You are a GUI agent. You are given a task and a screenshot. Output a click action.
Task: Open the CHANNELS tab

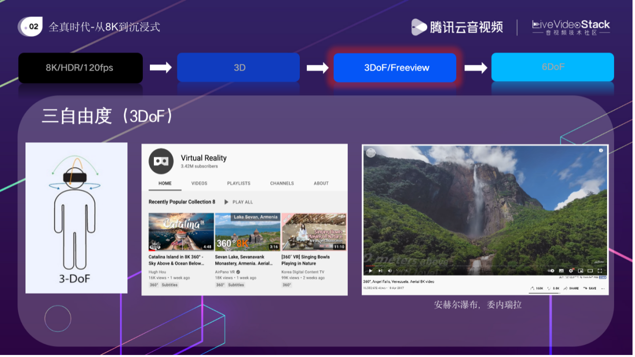(x=282, y=183)
